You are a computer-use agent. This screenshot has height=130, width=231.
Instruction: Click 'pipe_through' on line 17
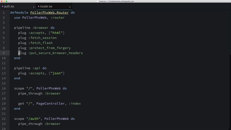coord(30,94)
